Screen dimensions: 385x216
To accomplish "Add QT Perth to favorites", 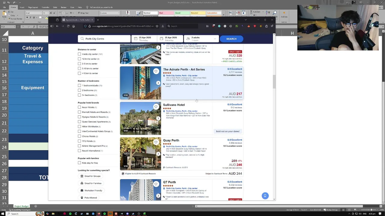I will click(156, 184).
